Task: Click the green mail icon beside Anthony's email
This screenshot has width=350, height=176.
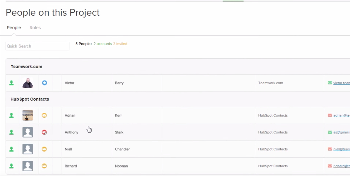Action: coord(330,132)
